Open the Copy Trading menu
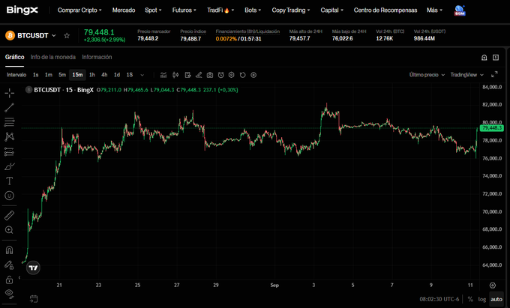 (x=291, y=10)
